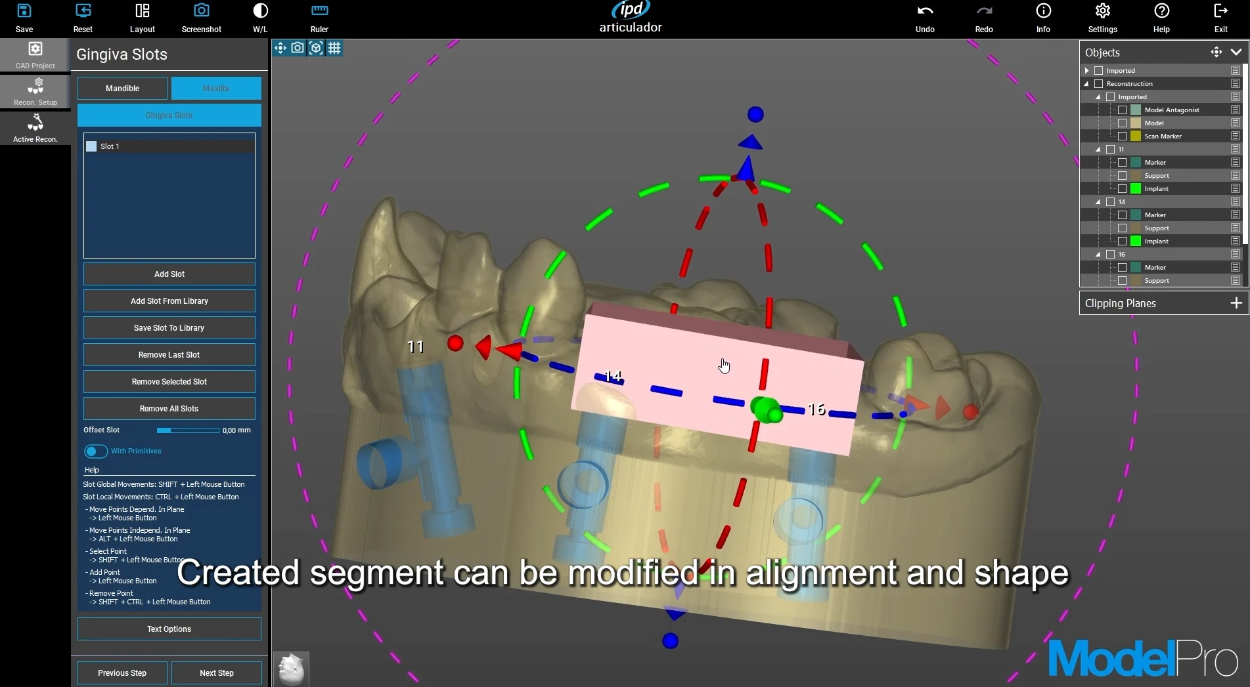The image size is (1250, 687).
Task: Click the Save icon in the toolbar
Action: (24, 11)
